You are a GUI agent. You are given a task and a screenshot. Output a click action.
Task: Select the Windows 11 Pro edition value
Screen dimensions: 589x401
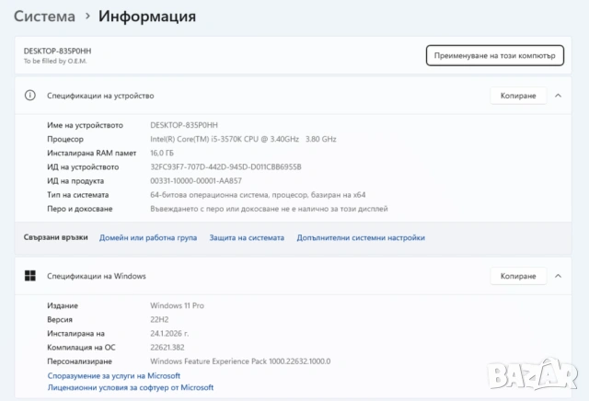(177, 305)
